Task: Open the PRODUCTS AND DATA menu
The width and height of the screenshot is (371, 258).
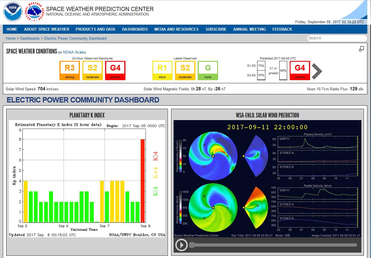Action: click(95, 29)
